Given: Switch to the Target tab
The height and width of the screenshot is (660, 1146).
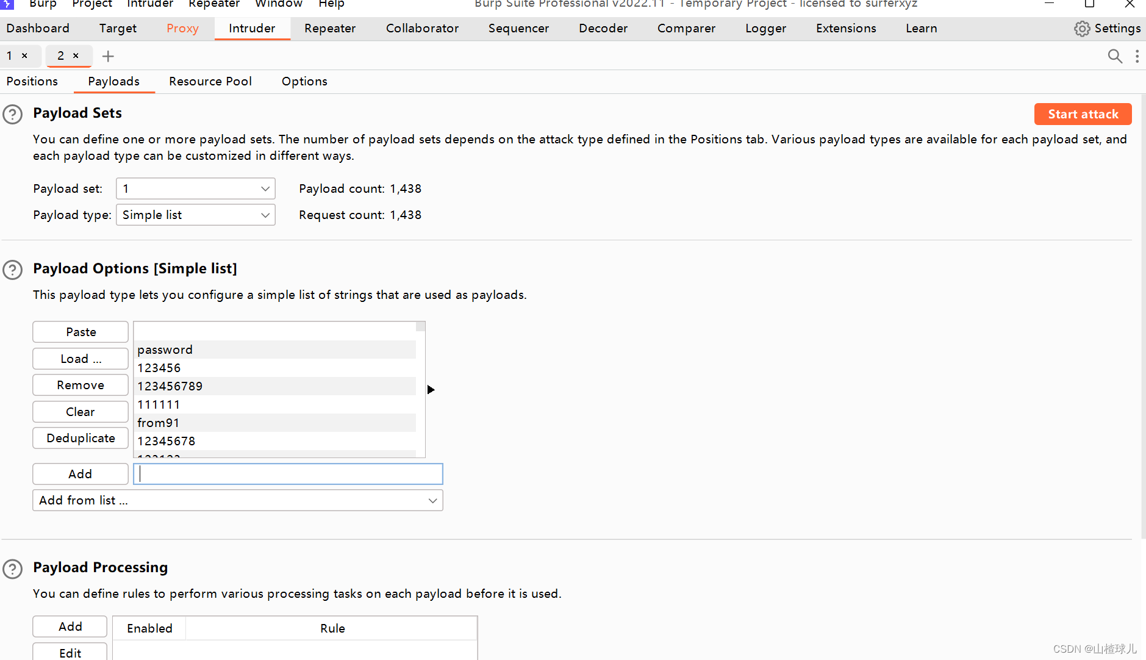Looking at the screenshot, I should click(x=118, y=28).
